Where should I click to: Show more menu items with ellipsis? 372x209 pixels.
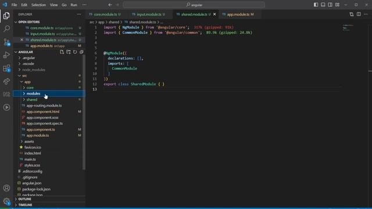pos(84,5)
